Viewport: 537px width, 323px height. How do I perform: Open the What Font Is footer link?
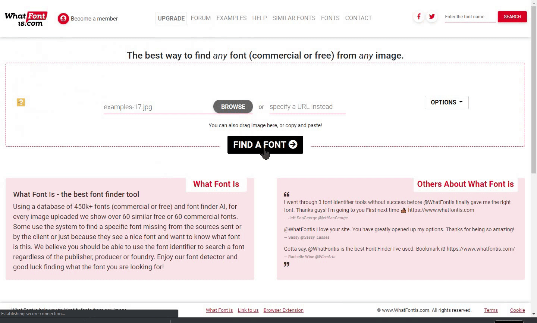tap(219, 310)
